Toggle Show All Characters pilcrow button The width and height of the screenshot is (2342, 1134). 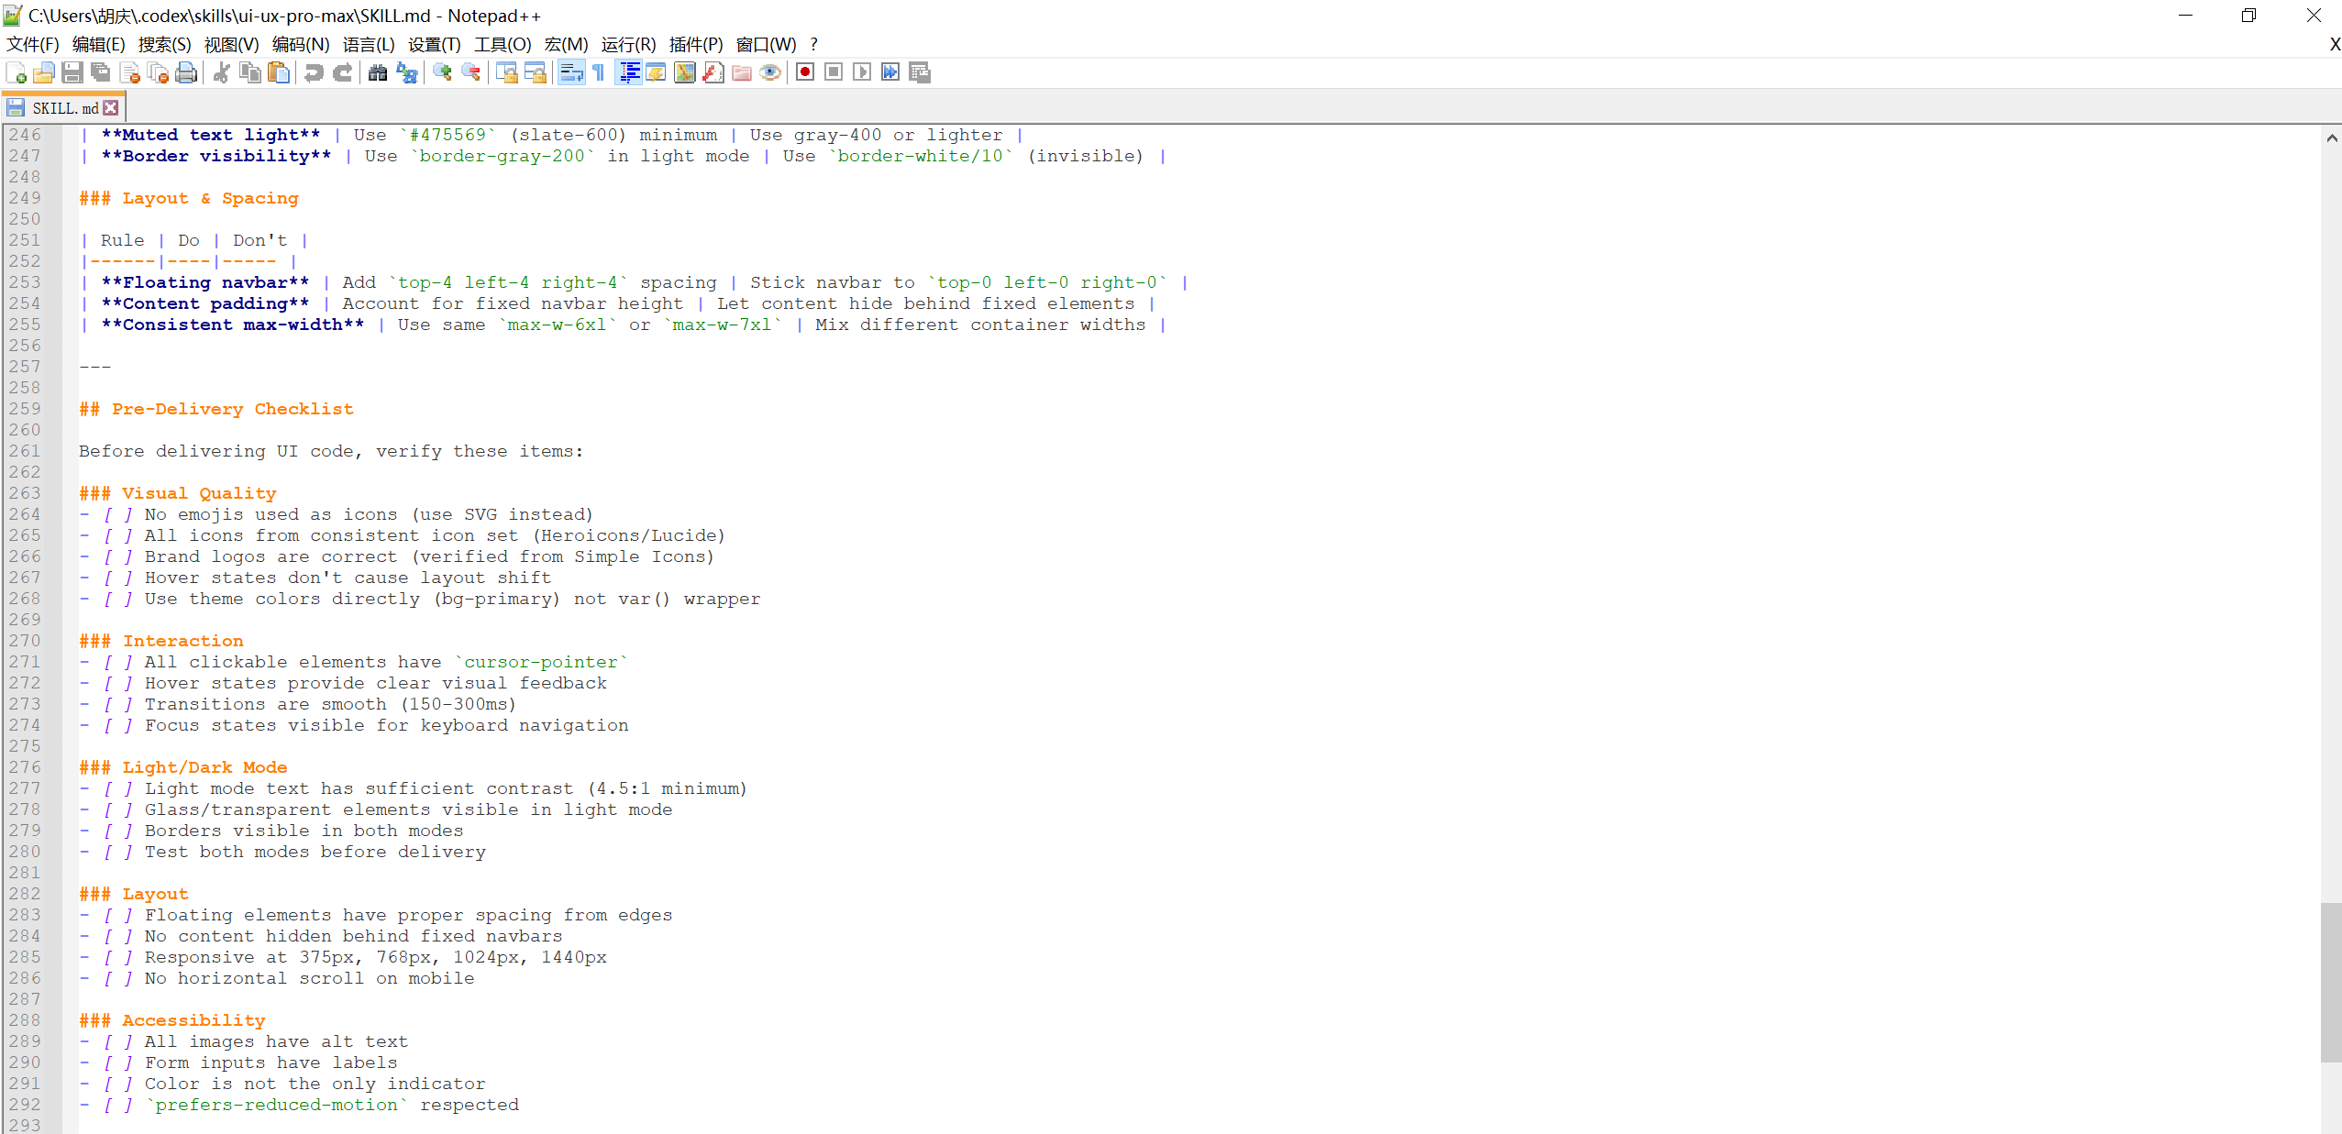(x=599, y=72)
